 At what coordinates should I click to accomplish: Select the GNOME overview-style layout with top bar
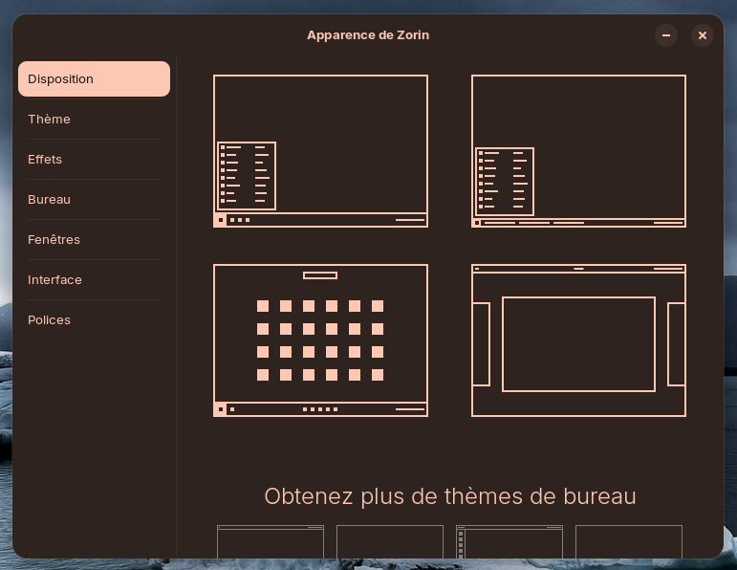(578, 340)
